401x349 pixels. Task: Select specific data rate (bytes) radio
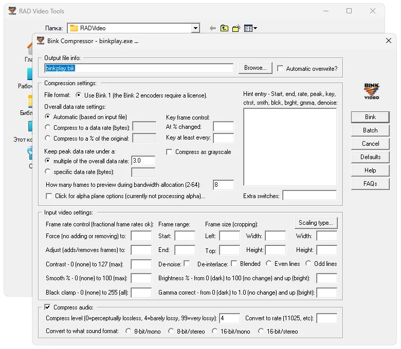47,171
